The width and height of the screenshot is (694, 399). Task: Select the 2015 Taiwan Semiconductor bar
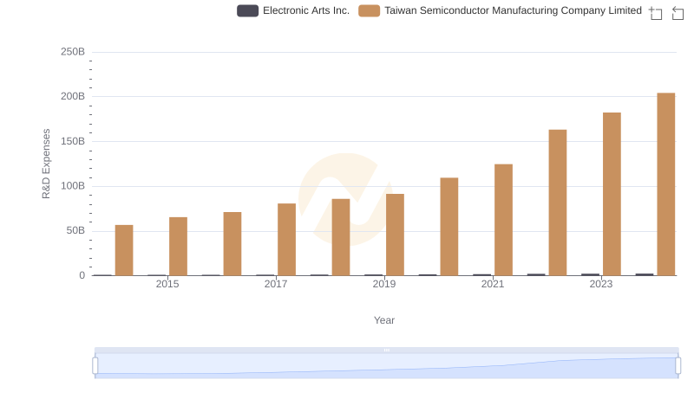[178, 247]
